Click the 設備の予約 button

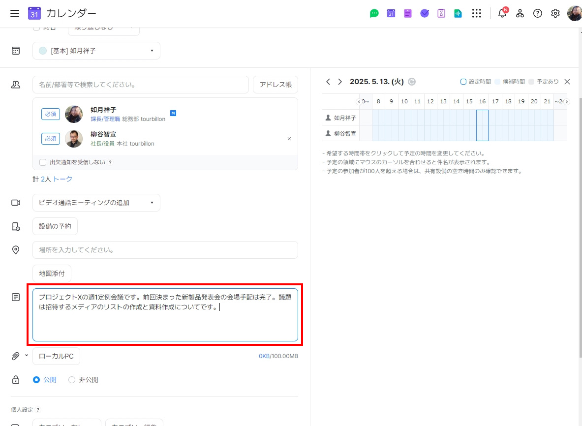pyautogui.click(x=55, y=226)
